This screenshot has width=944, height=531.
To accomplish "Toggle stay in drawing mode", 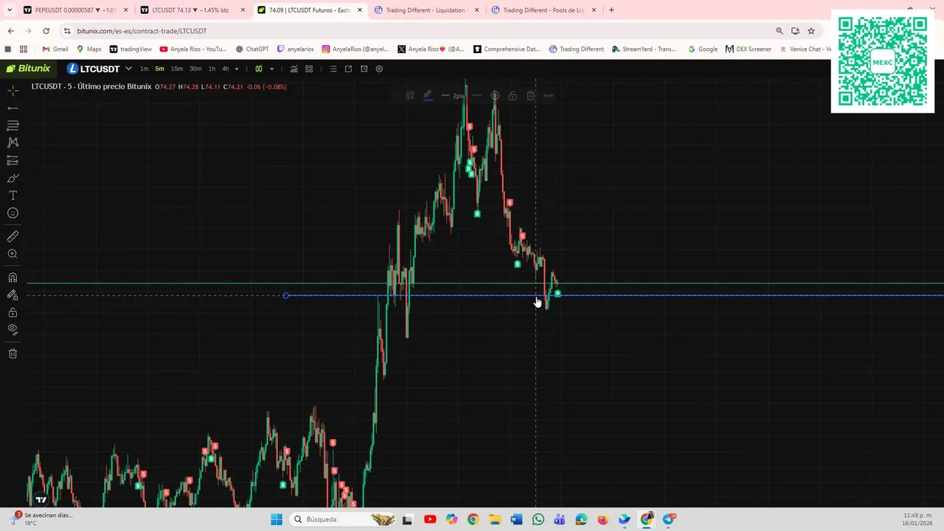I will pos(13,295).
